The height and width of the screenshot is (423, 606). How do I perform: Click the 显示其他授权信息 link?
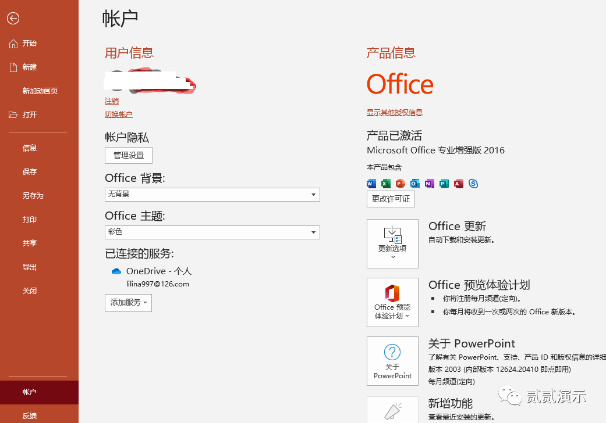pos(395,113)
